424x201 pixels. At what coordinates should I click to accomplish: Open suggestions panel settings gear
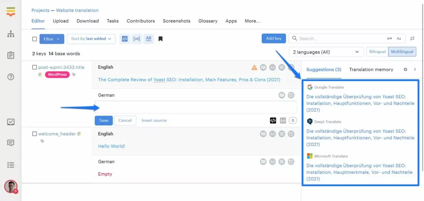point(405,70)
